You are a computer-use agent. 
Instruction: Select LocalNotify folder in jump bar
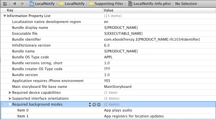pyautogui.click(x=72, y=4)
